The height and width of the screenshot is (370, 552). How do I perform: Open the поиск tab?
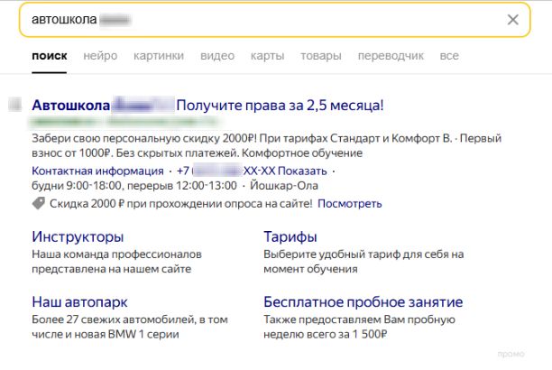point(50,56)
